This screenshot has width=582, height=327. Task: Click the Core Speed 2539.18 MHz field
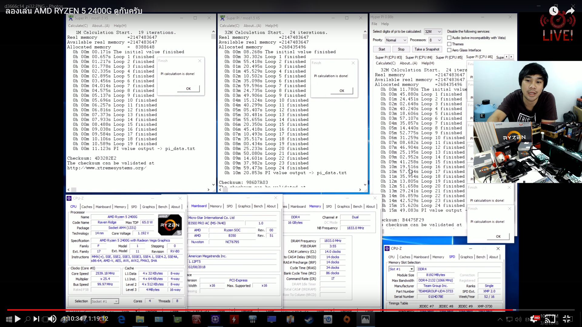105,273
